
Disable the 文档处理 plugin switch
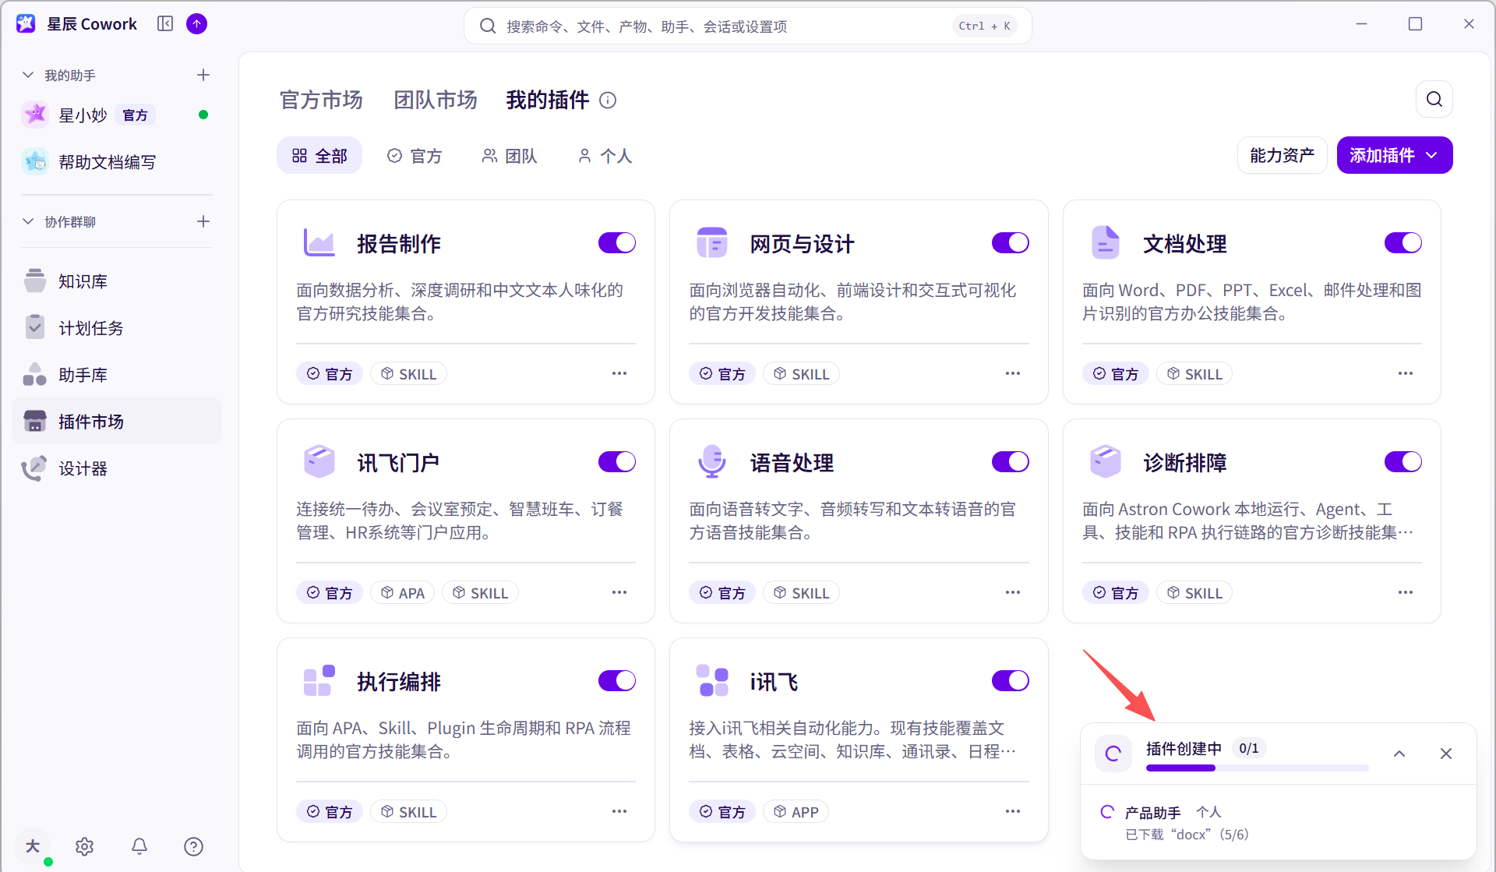click(x=1403, y=243)
